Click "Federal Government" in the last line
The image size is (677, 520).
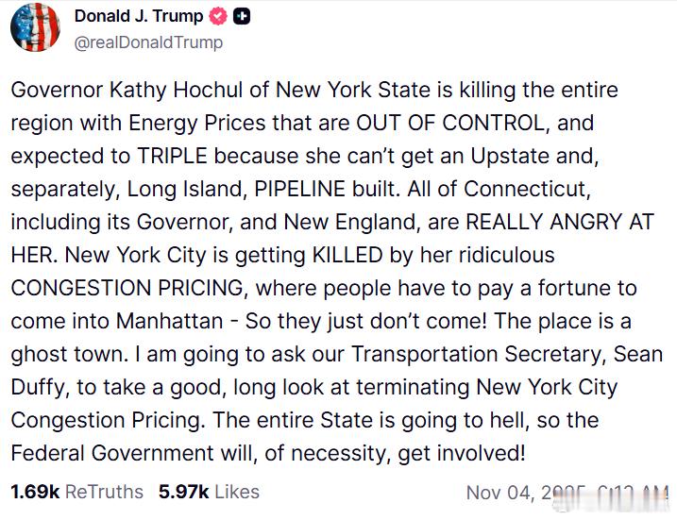[108, 453]
